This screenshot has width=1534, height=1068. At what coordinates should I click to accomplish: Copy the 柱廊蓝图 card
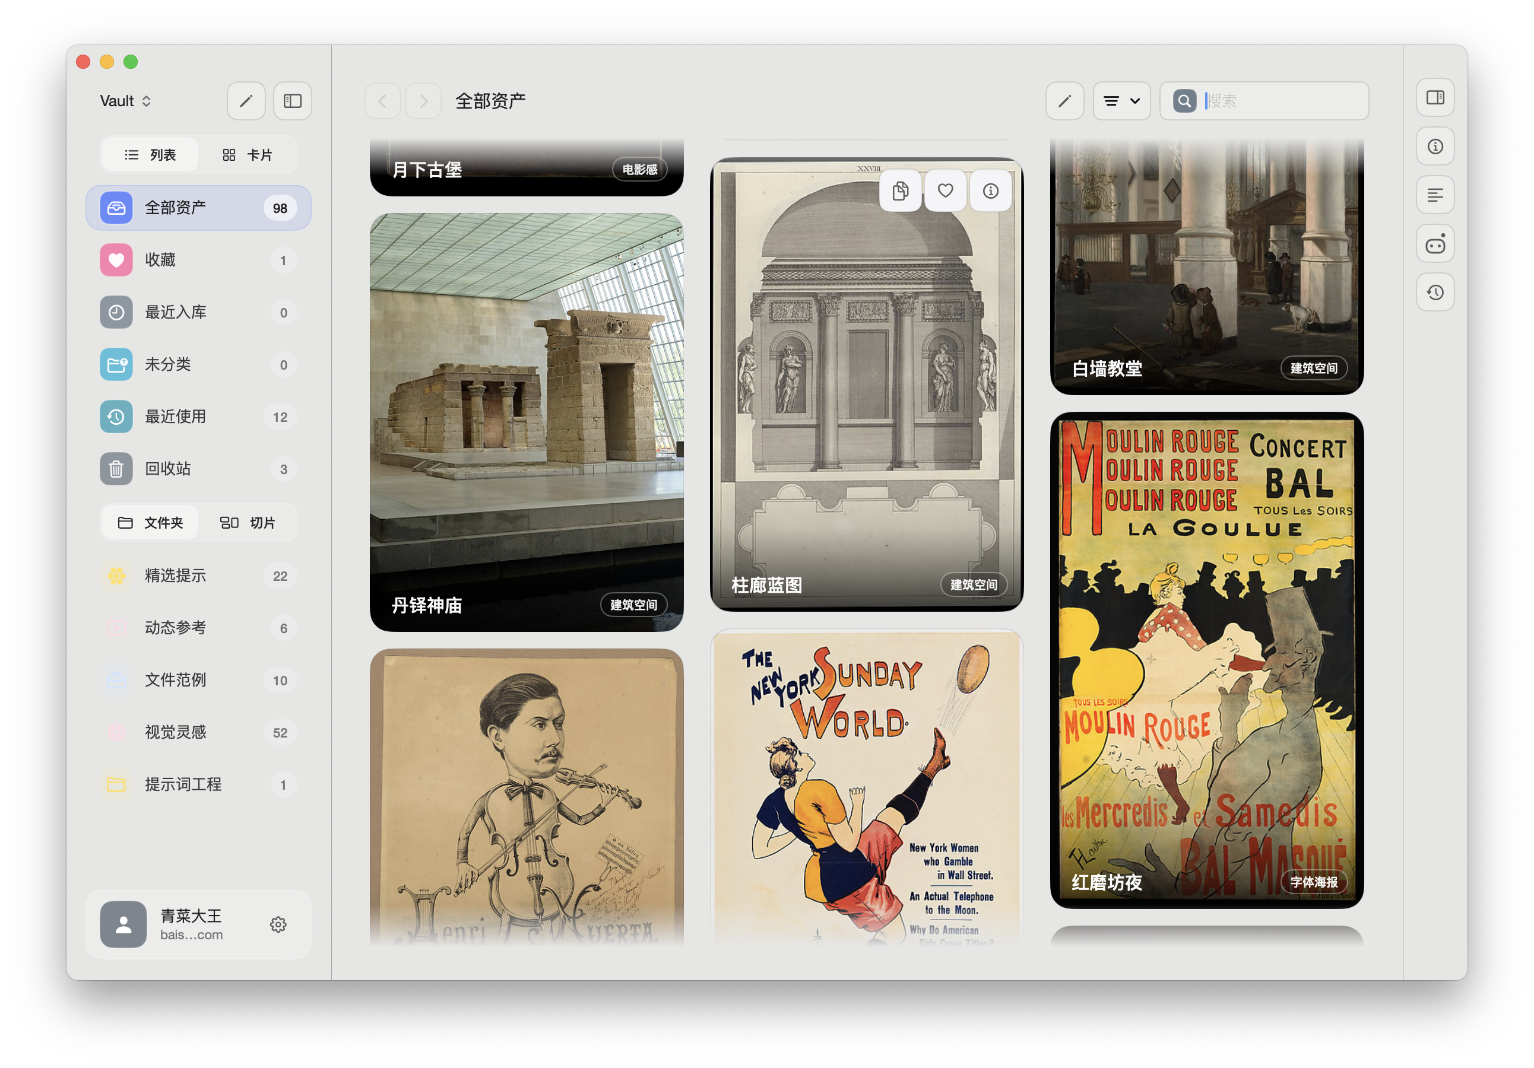coord(901,191)
